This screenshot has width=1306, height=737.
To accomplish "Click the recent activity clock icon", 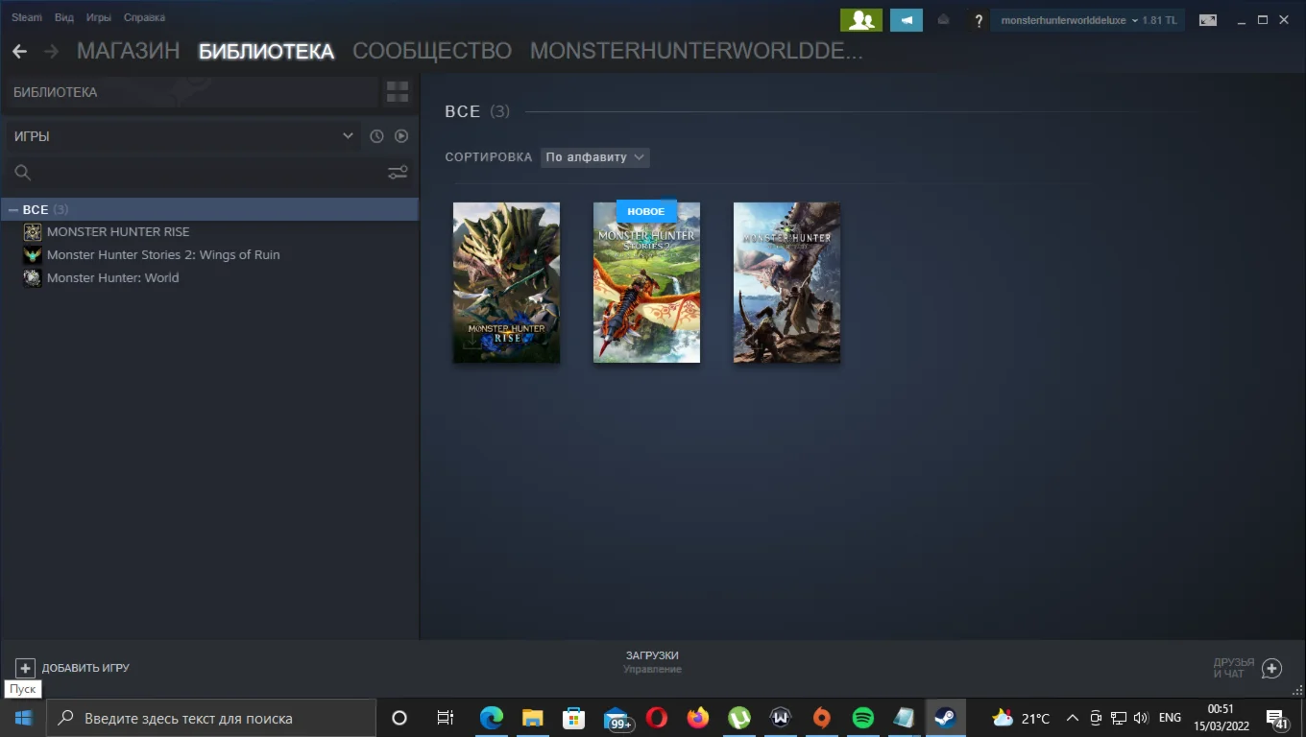I will pos(376,136).
